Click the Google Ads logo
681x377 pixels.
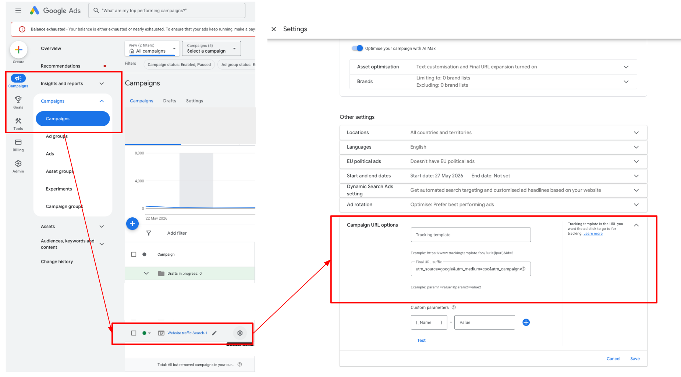55,11
